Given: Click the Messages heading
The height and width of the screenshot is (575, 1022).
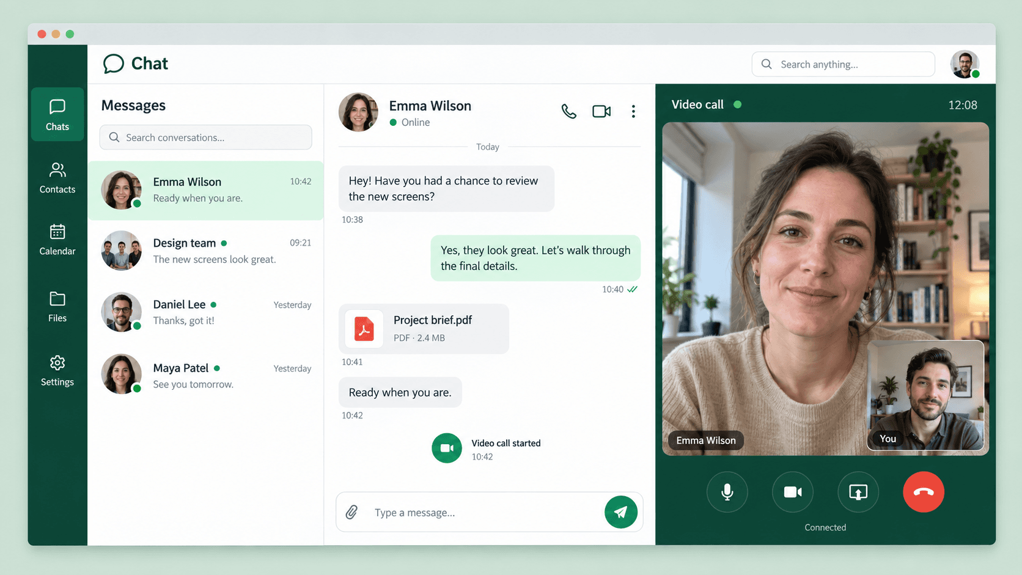Looking at the screenshot, I should (x=133, y=105).
